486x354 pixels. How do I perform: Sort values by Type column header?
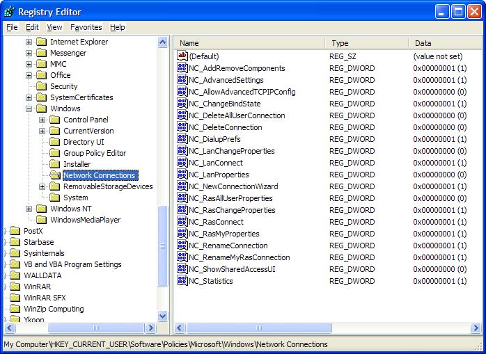point(367,43)
